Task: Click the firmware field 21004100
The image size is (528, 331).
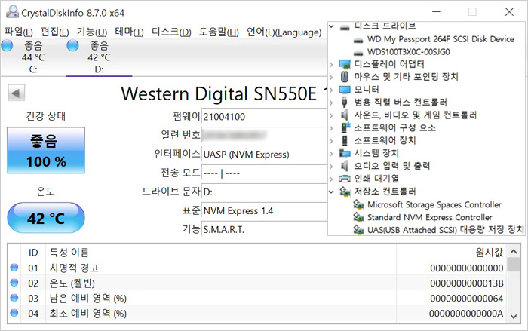Action: point(264,117)
